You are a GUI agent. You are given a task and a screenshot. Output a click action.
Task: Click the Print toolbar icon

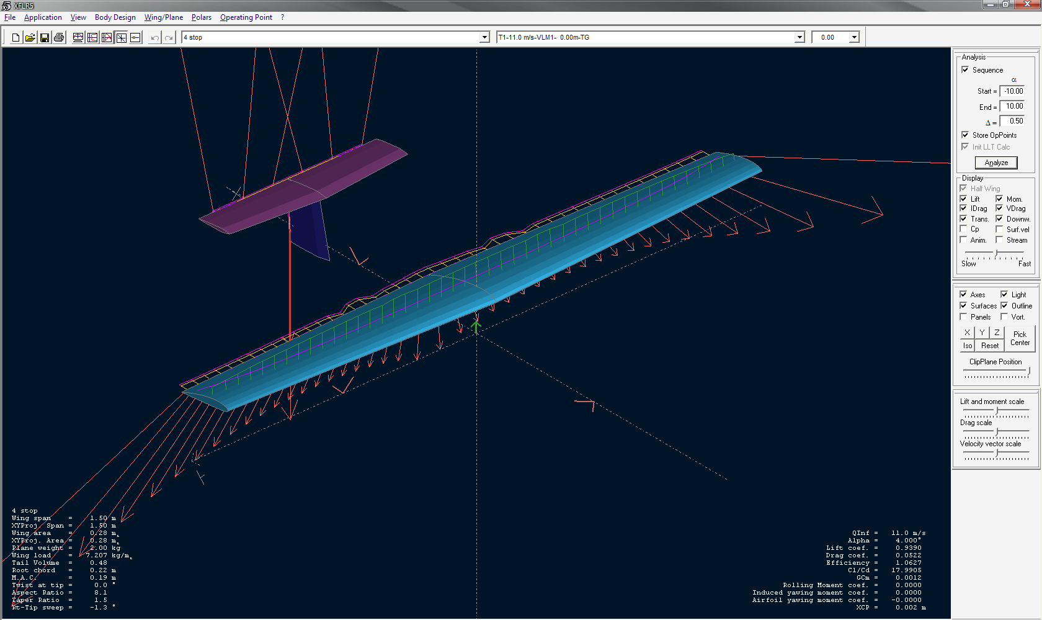pyautogui.click(x=59, y=38)
